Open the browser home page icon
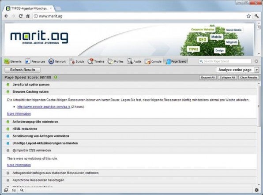Screen dimensions: 263x195 click(x=28, y=16)
